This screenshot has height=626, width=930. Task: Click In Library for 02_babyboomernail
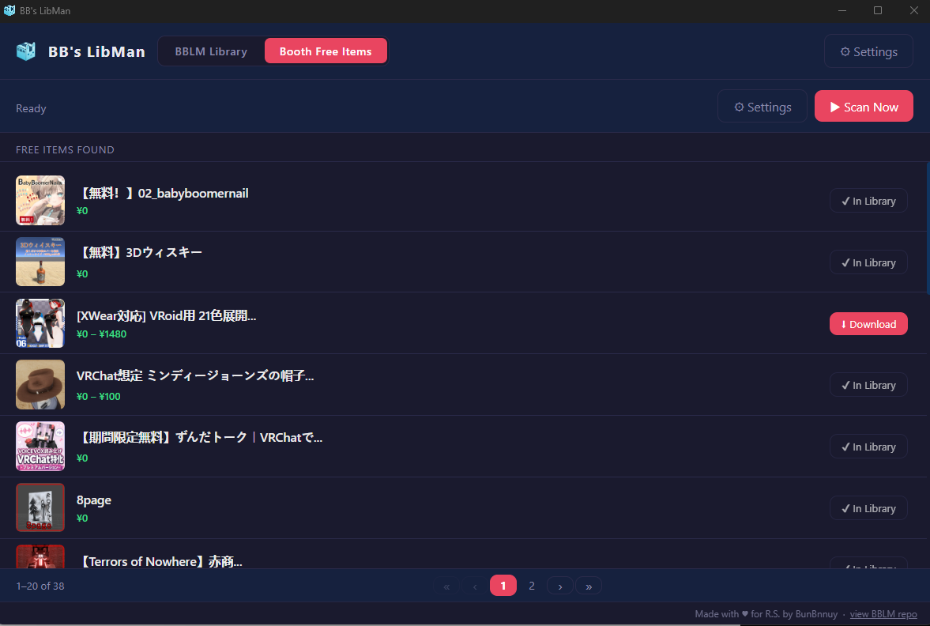tap(868, 201)
